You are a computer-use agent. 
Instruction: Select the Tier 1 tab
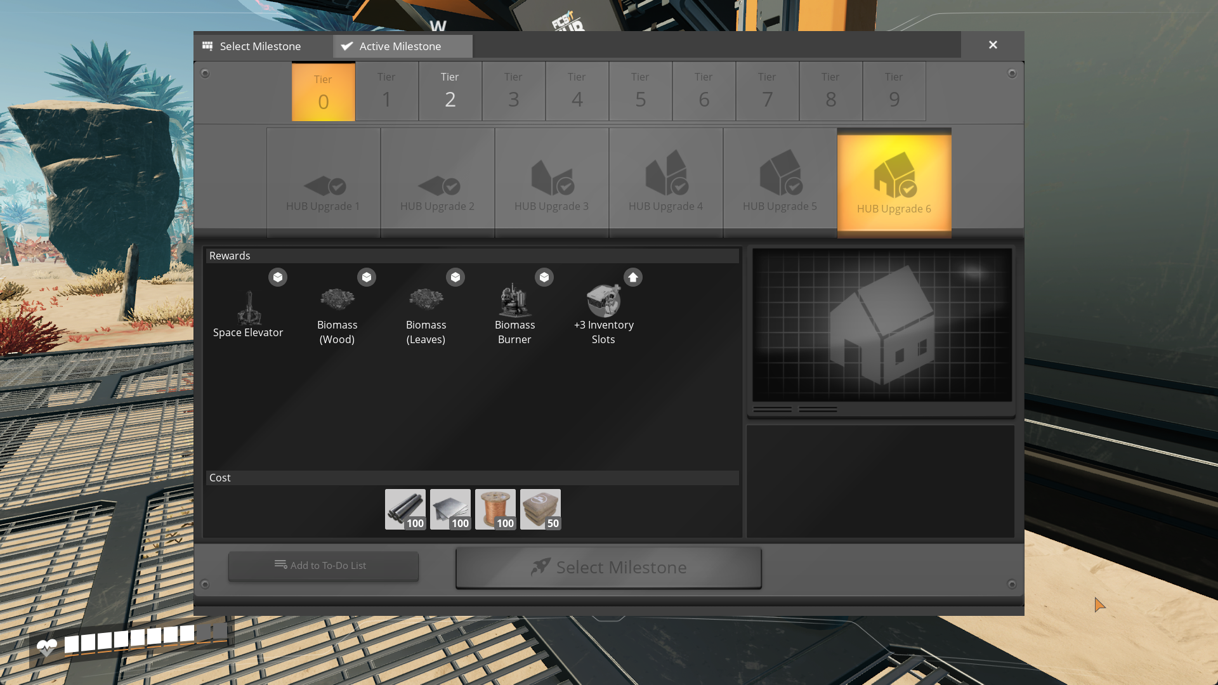[387, 91]
